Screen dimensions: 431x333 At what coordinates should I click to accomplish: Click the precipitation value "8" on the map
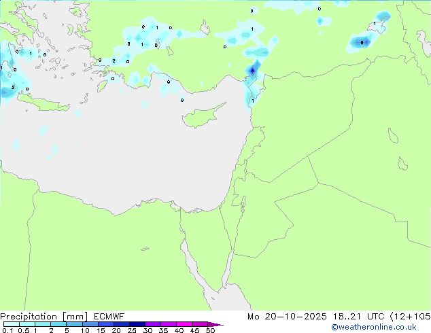tap(362, 43)
